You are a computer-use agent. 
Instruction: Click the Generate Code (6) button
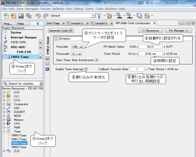pyautogui.click(x=61, y=31)
